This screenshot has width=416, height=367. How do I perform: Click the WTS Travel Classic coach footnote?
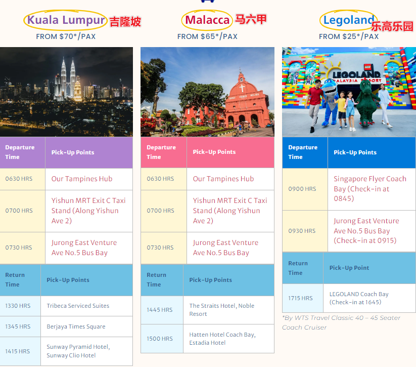[x=341, y=322]
